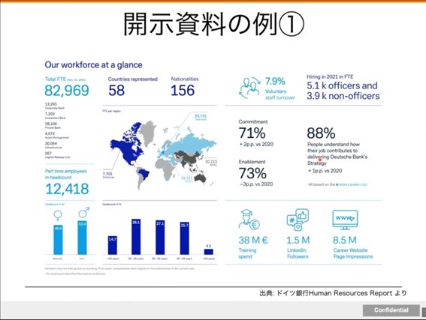Click the voluntary staff turnover people icon

[x=249, y=88]
